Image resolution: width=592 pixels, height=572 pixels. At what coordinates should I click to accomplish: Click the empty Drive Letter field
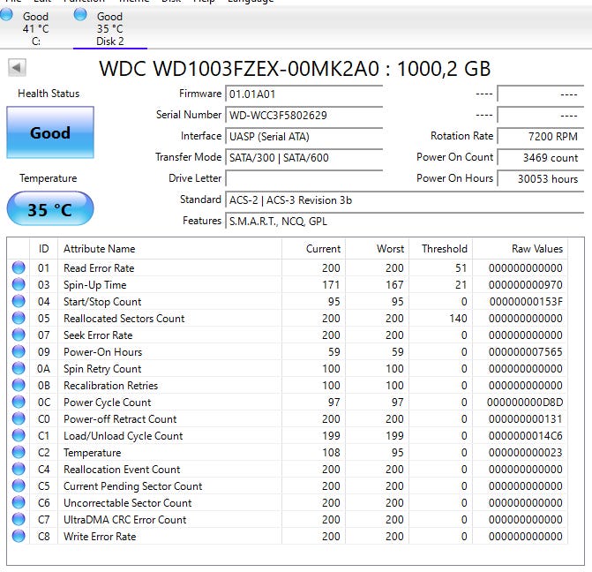[303, 178]
